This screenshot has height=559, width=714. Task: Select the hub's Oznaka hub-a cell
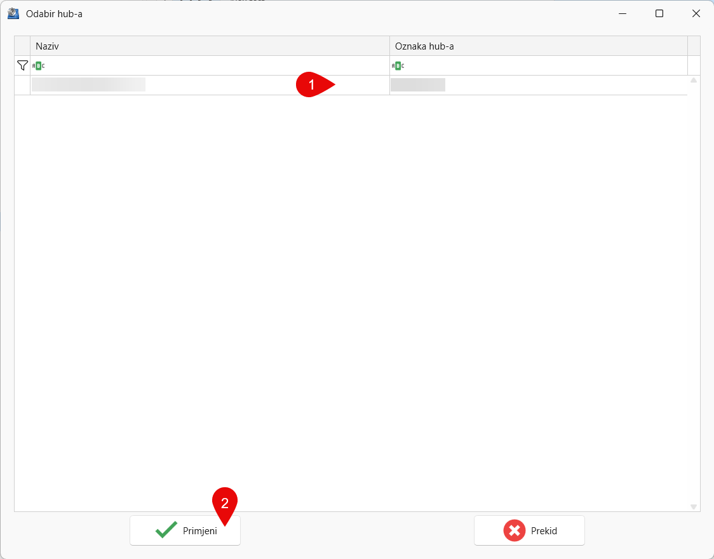point(418,84)
